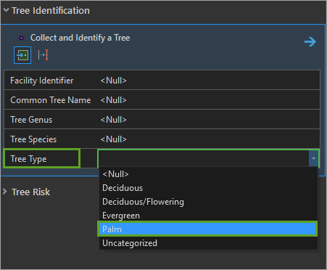This screenshot has height=270, width=327.
Task: Click Collect and Identify a Tree title
Action: pyautogui.click(x=80, y=38)
